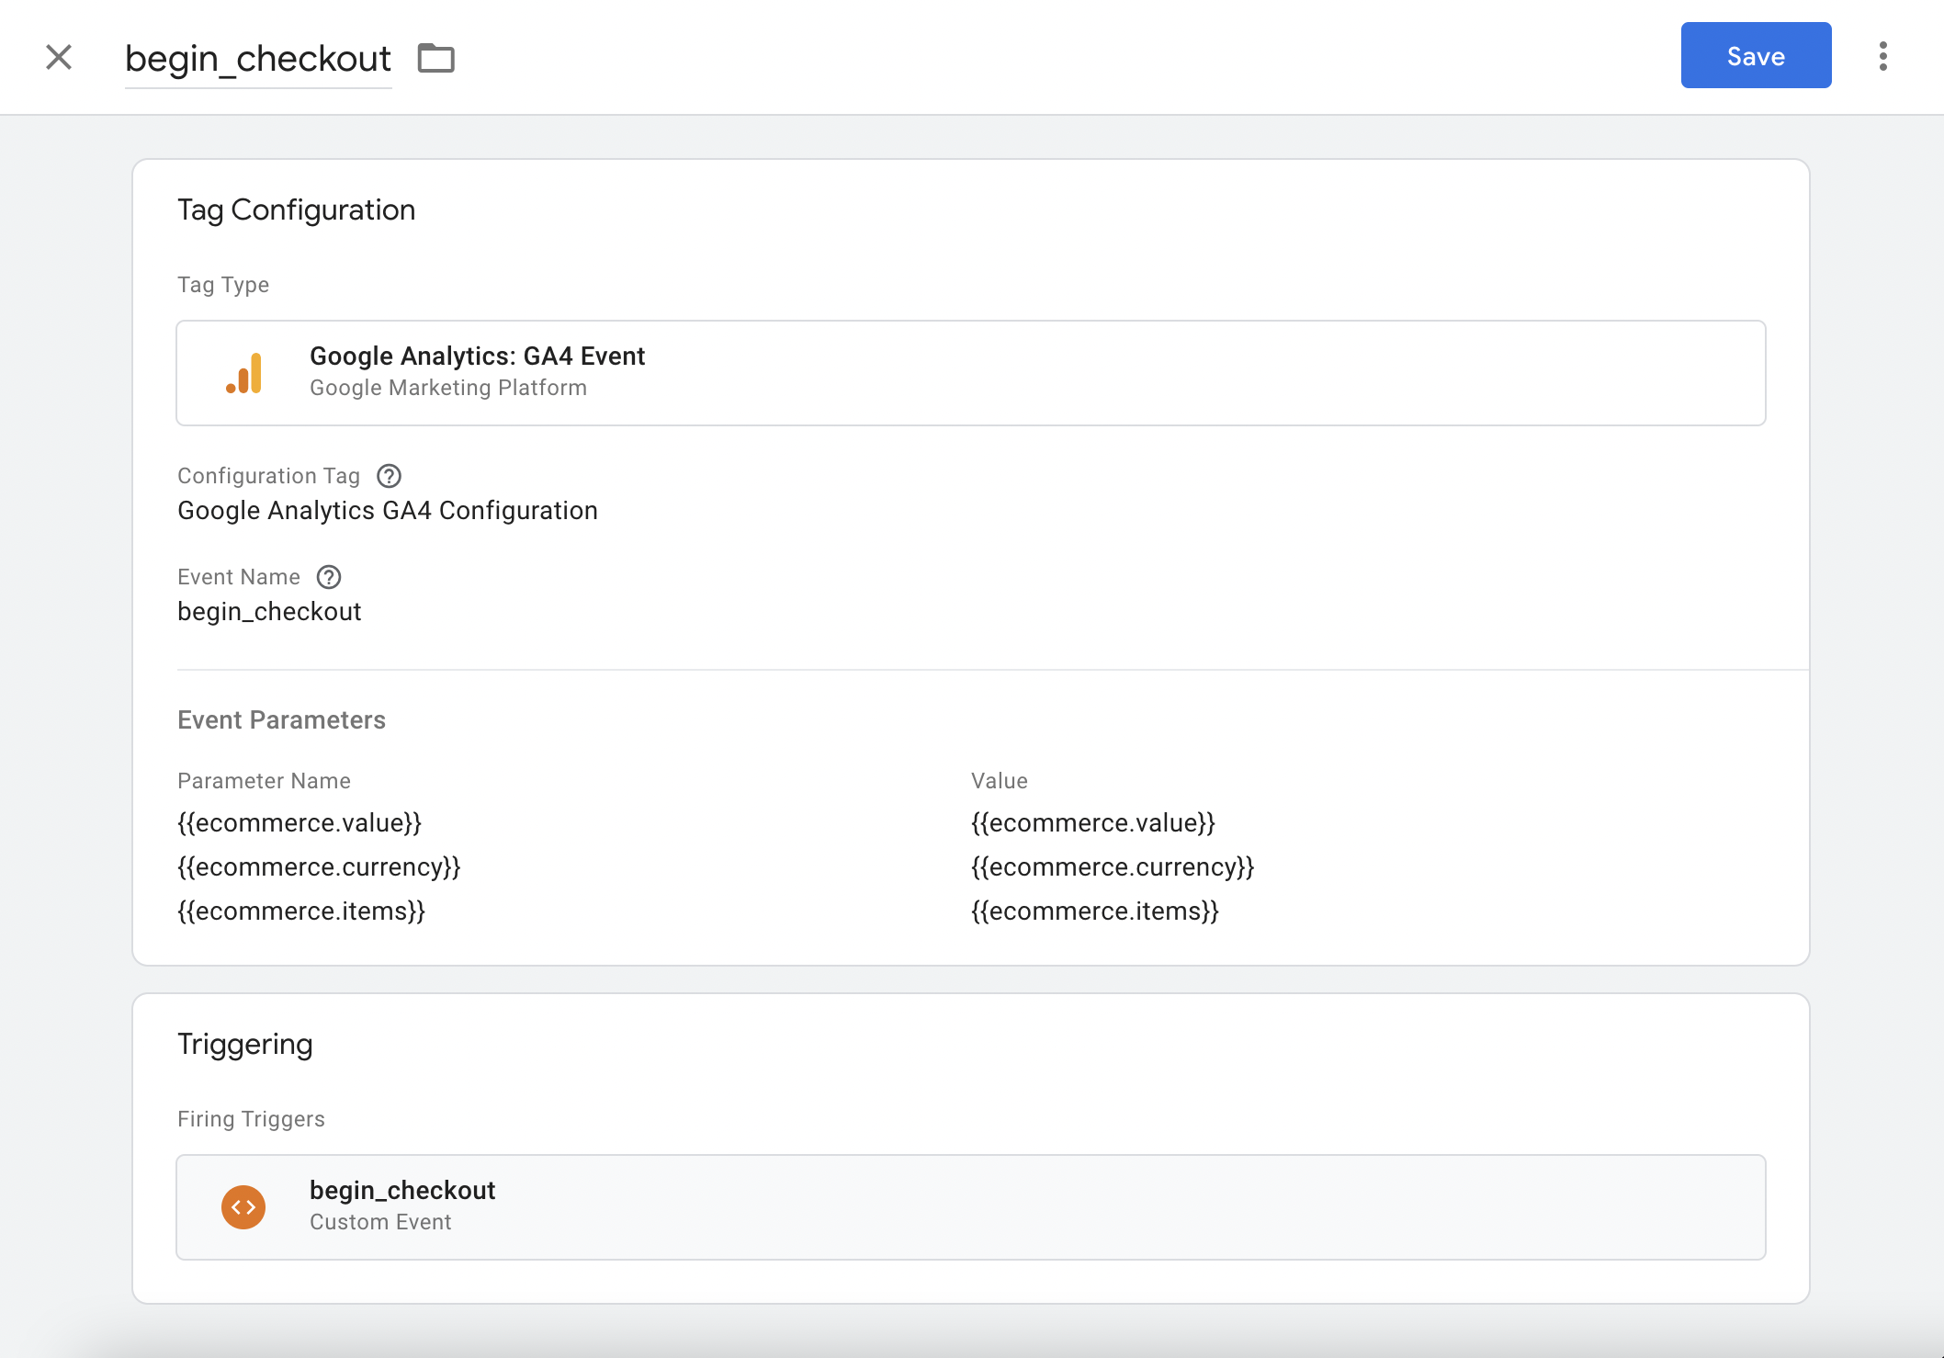Open the begin_checkout firing trigger

[x=970, y=1207]
